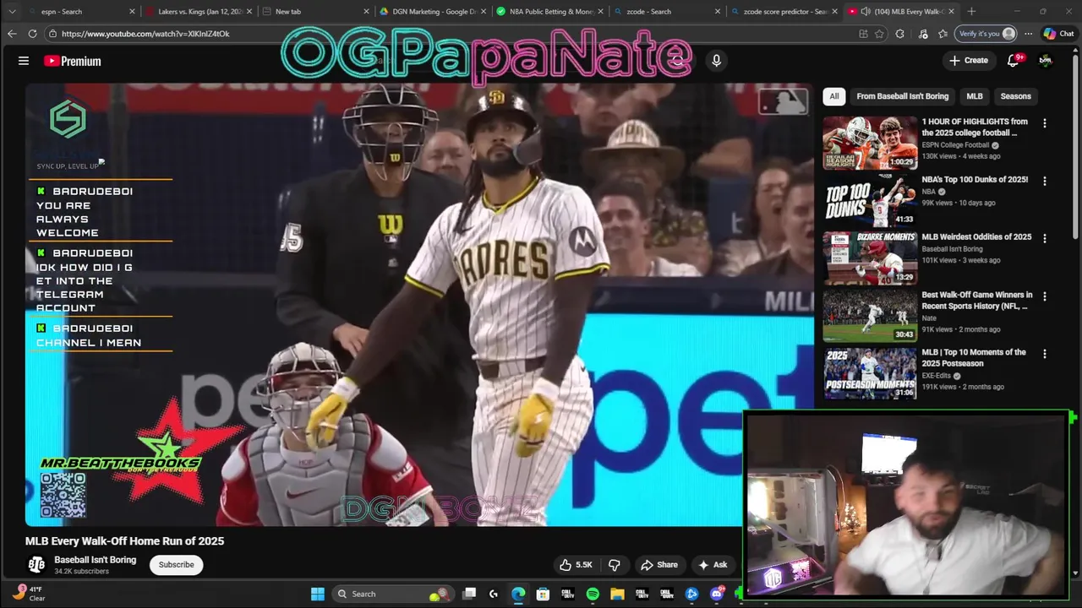
Task: Go back using the browser back arrow
Action: (x=12, y=34)
